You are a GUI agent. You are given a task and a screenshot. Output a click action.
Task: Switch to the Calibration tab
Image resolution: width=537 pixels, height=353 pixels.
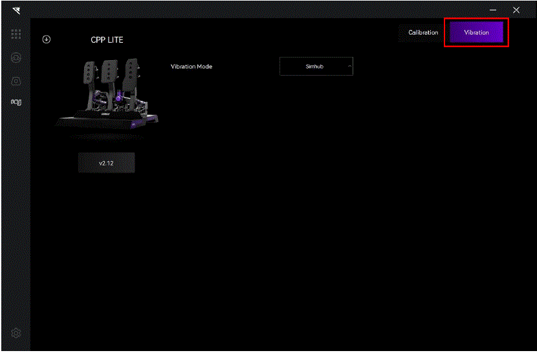[x=423, y=32]
